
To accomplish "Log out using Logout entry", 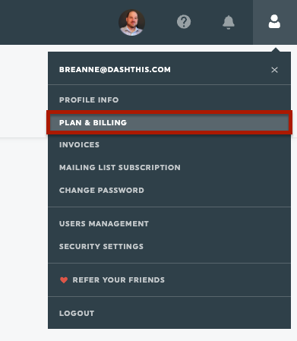I will (x=77, y=313).
